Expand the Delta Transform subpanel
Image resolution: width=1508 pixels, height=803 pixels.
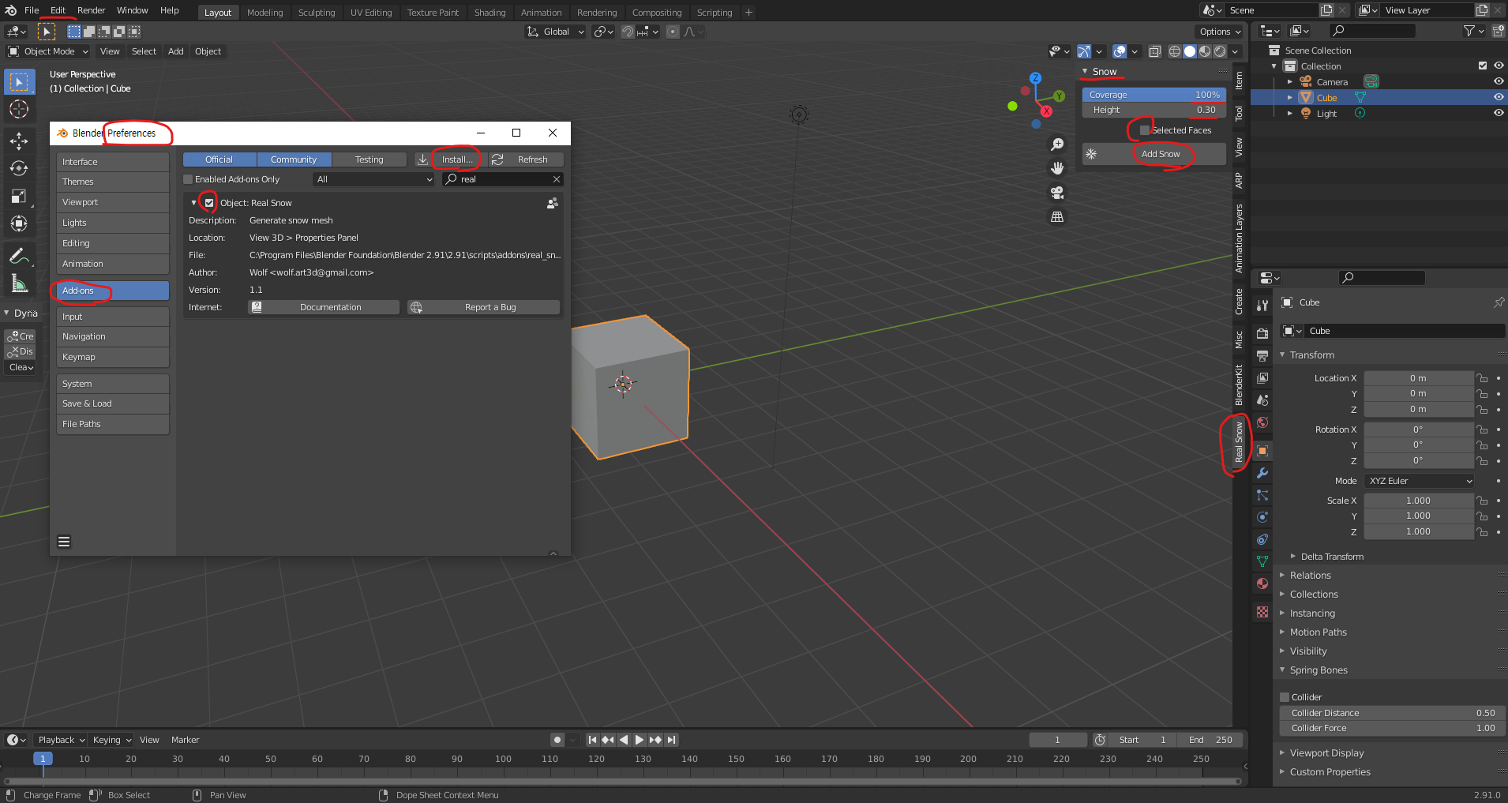click(1332, 557)
